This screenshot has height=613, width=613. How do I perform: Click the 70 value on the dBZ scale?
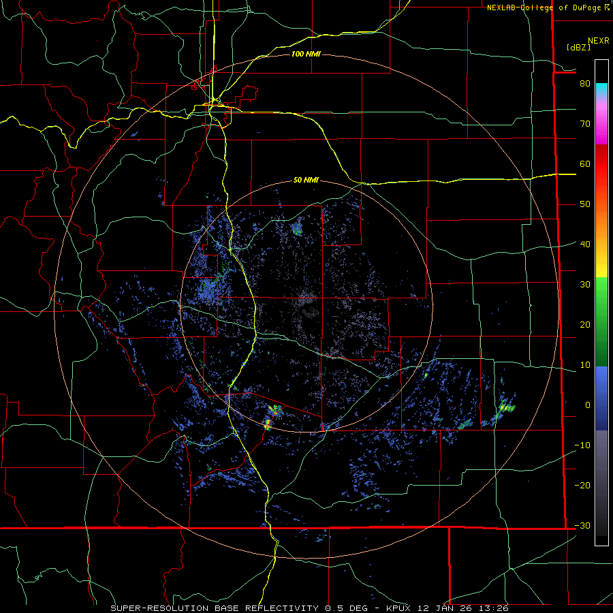[x=585, y=124]
